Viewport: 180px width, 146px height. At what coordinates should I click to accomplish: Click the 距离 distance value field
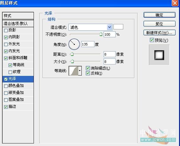tap(109, 54)
